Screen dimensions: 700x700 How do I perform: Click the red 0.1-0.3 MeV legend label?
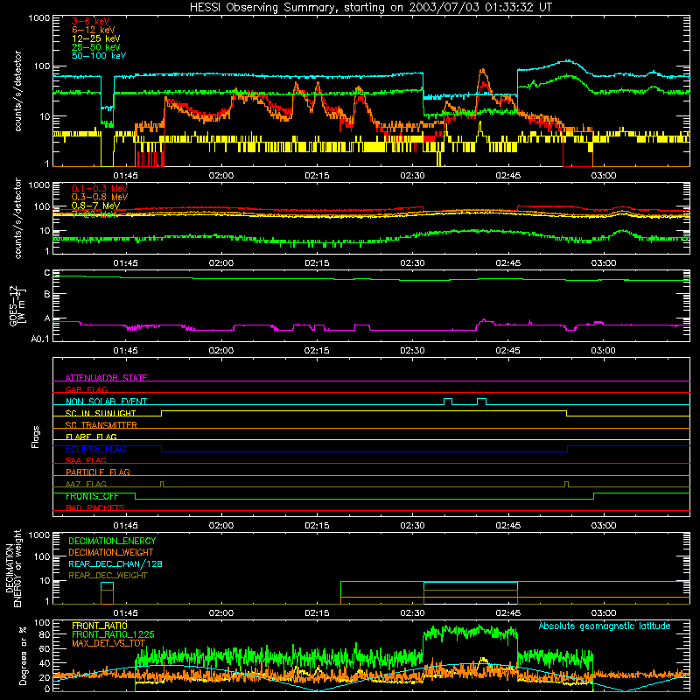100,188
